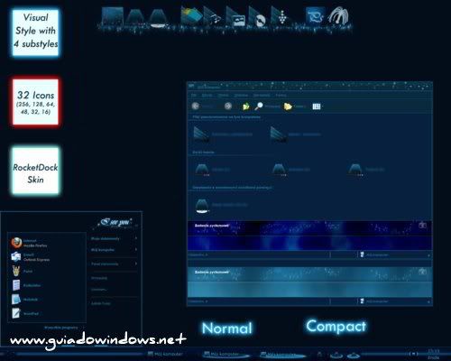
Task: Click the Forward arrow in explorer toolbar
Action: pos(228,106)
